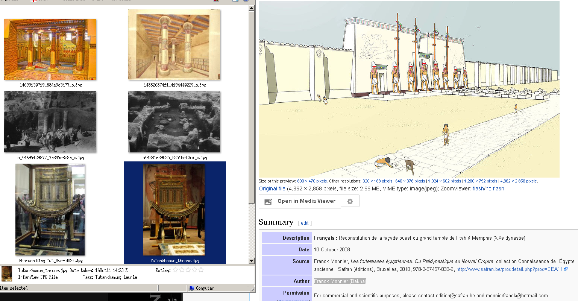This screenshot has width=578, height=301.
Task: Click the temple of Ptah preview image
Action: tap(409, 89)
